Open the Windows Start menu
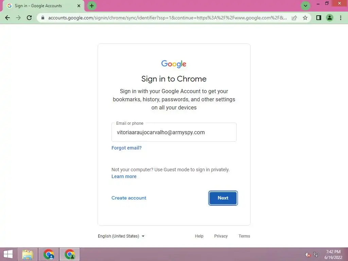Viewport: 348px width, 261px height. 8,254
